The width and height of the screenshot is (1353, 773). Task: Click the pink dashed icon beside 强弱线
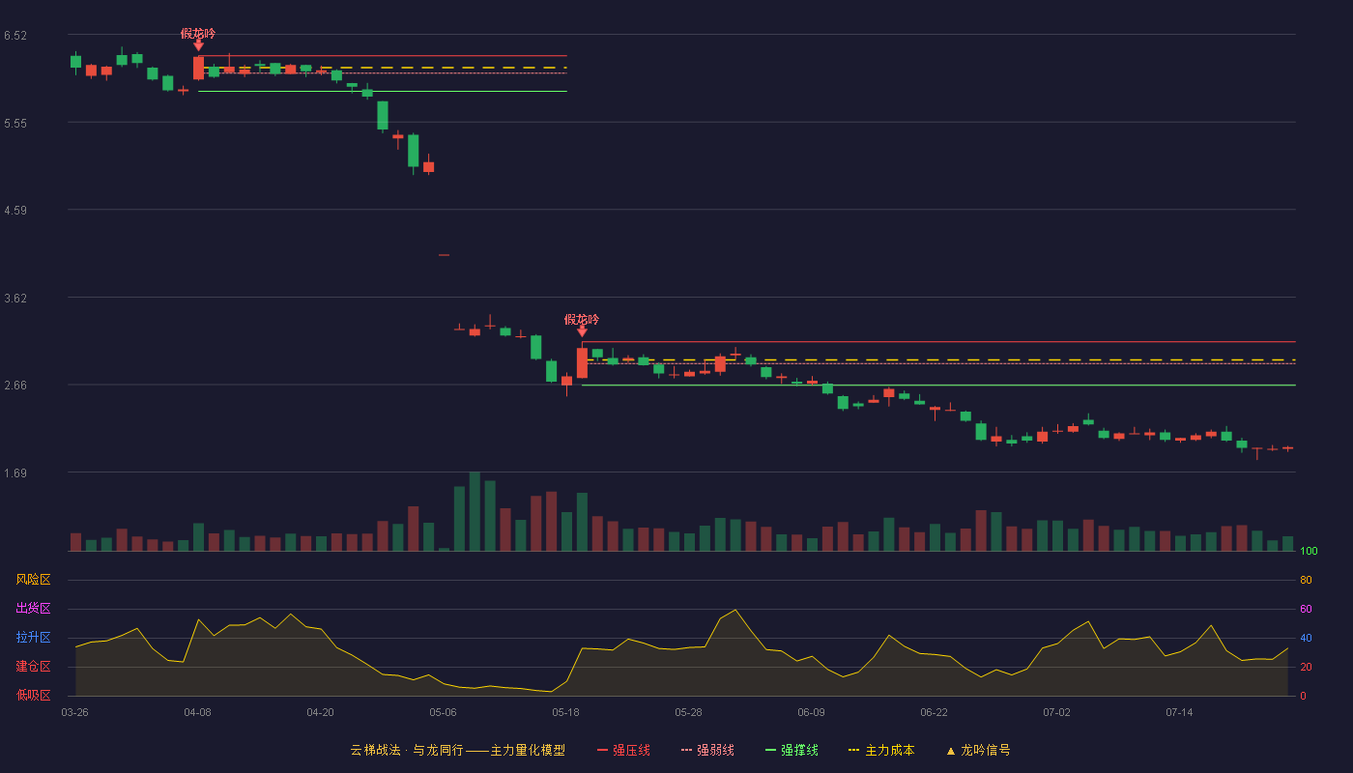point(687,750)
